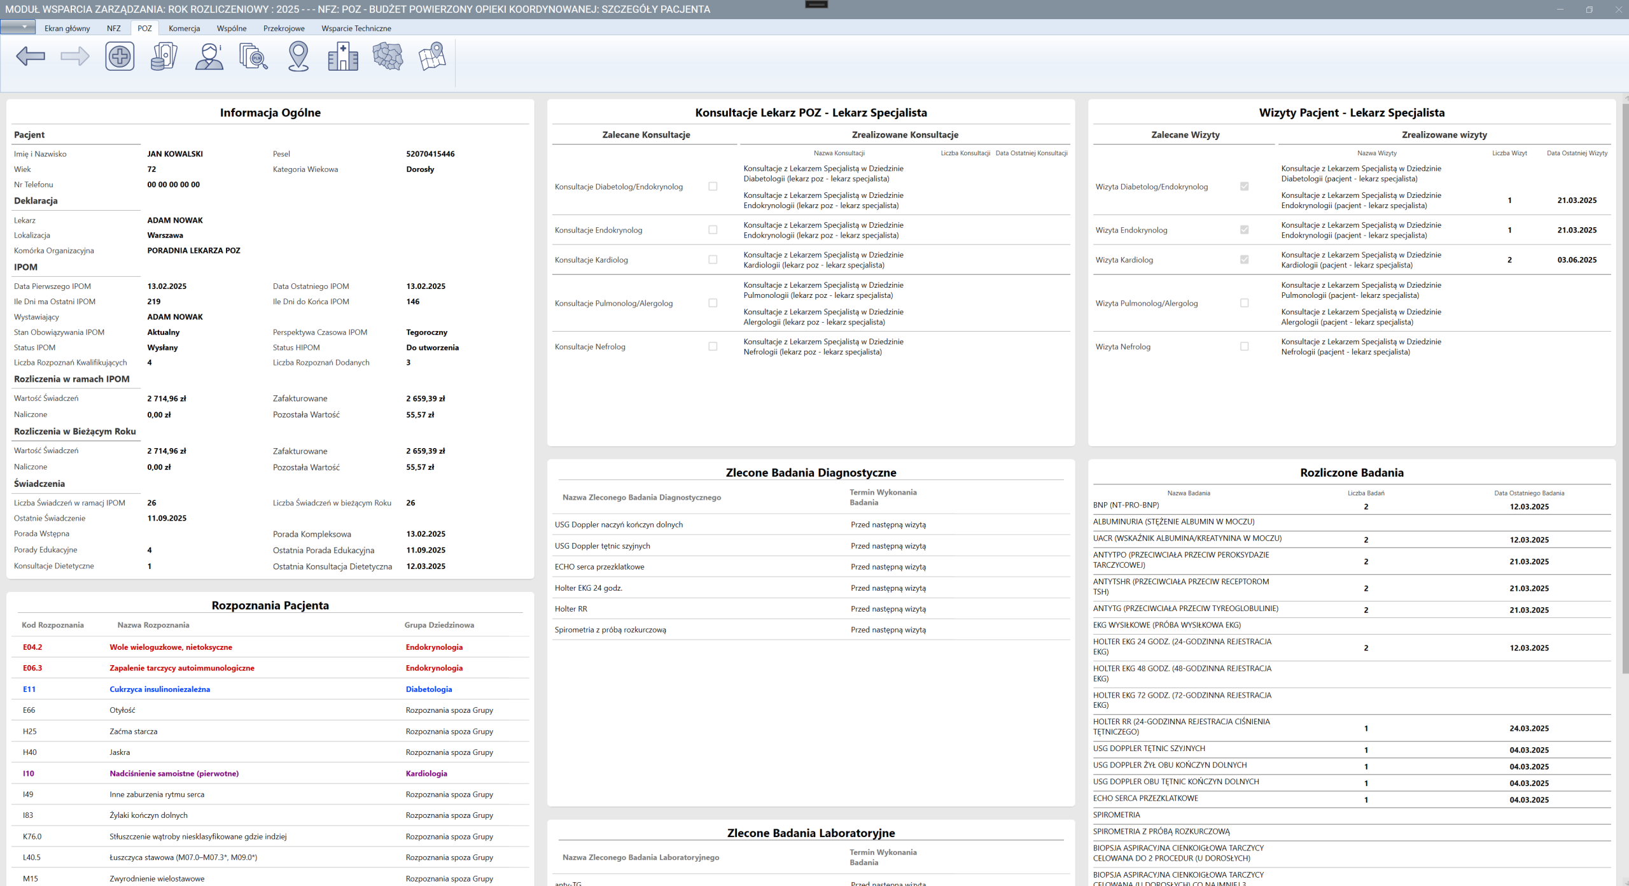Click diagnosis Nadciśnienie samoistne (pierwotne)
The width and height of the screenshot is (1629, 886).
click(x=174, y=773)
